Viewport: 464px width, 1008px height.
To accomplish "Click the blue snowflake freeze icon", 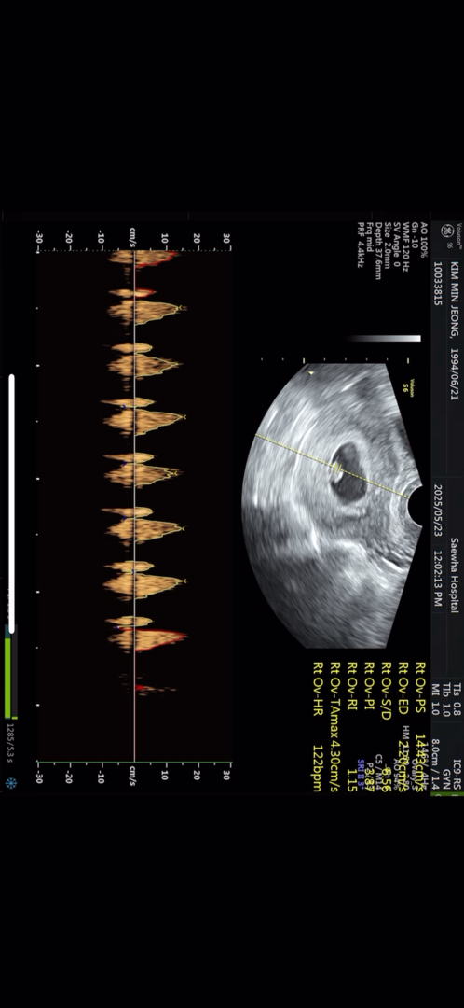I will 10,783.
